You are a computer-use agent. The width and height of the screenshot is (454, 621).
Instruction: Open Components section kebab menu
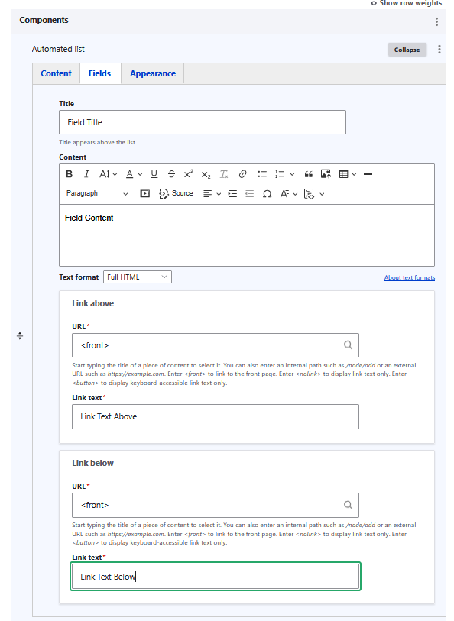point(436,22)
